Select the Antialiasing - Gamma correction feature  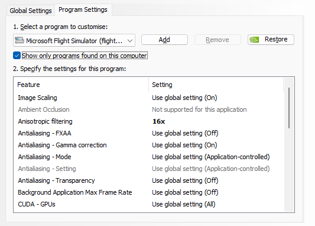point(62,145)
